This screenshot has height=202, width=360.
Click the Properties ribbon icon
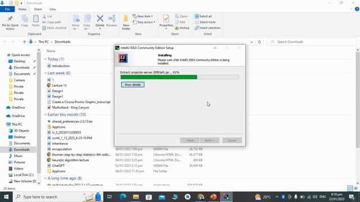click(x=166, y=19)
